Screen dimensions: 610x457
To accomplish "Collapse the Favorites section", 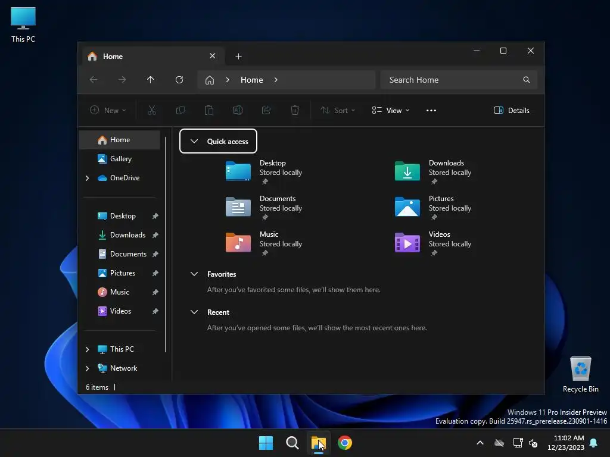I will pyautogui.click(x=194, y=274).
